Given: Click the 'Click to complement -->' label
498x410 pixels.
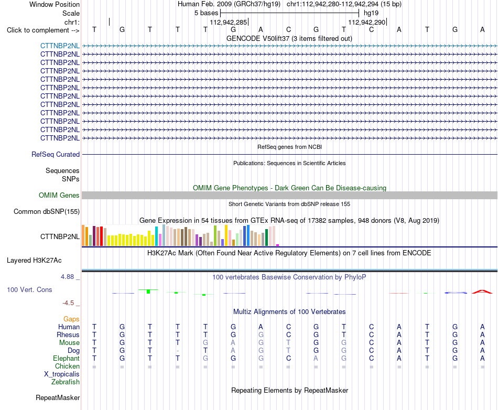Looking at the screenshot, I should (x=43, y=30).
